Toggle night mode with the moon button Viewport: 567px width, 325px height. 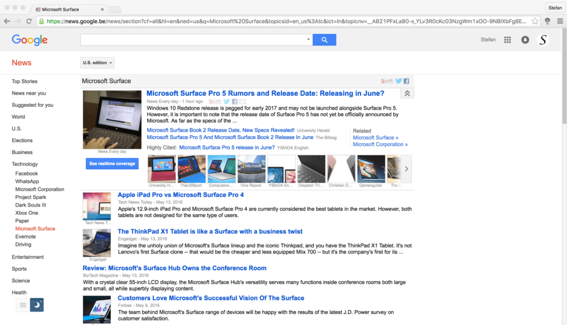tap(37, 305)
